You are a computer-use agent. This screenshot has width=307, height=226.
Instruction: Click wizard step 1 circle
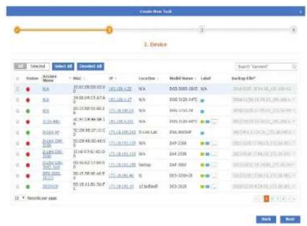[17, 30]
